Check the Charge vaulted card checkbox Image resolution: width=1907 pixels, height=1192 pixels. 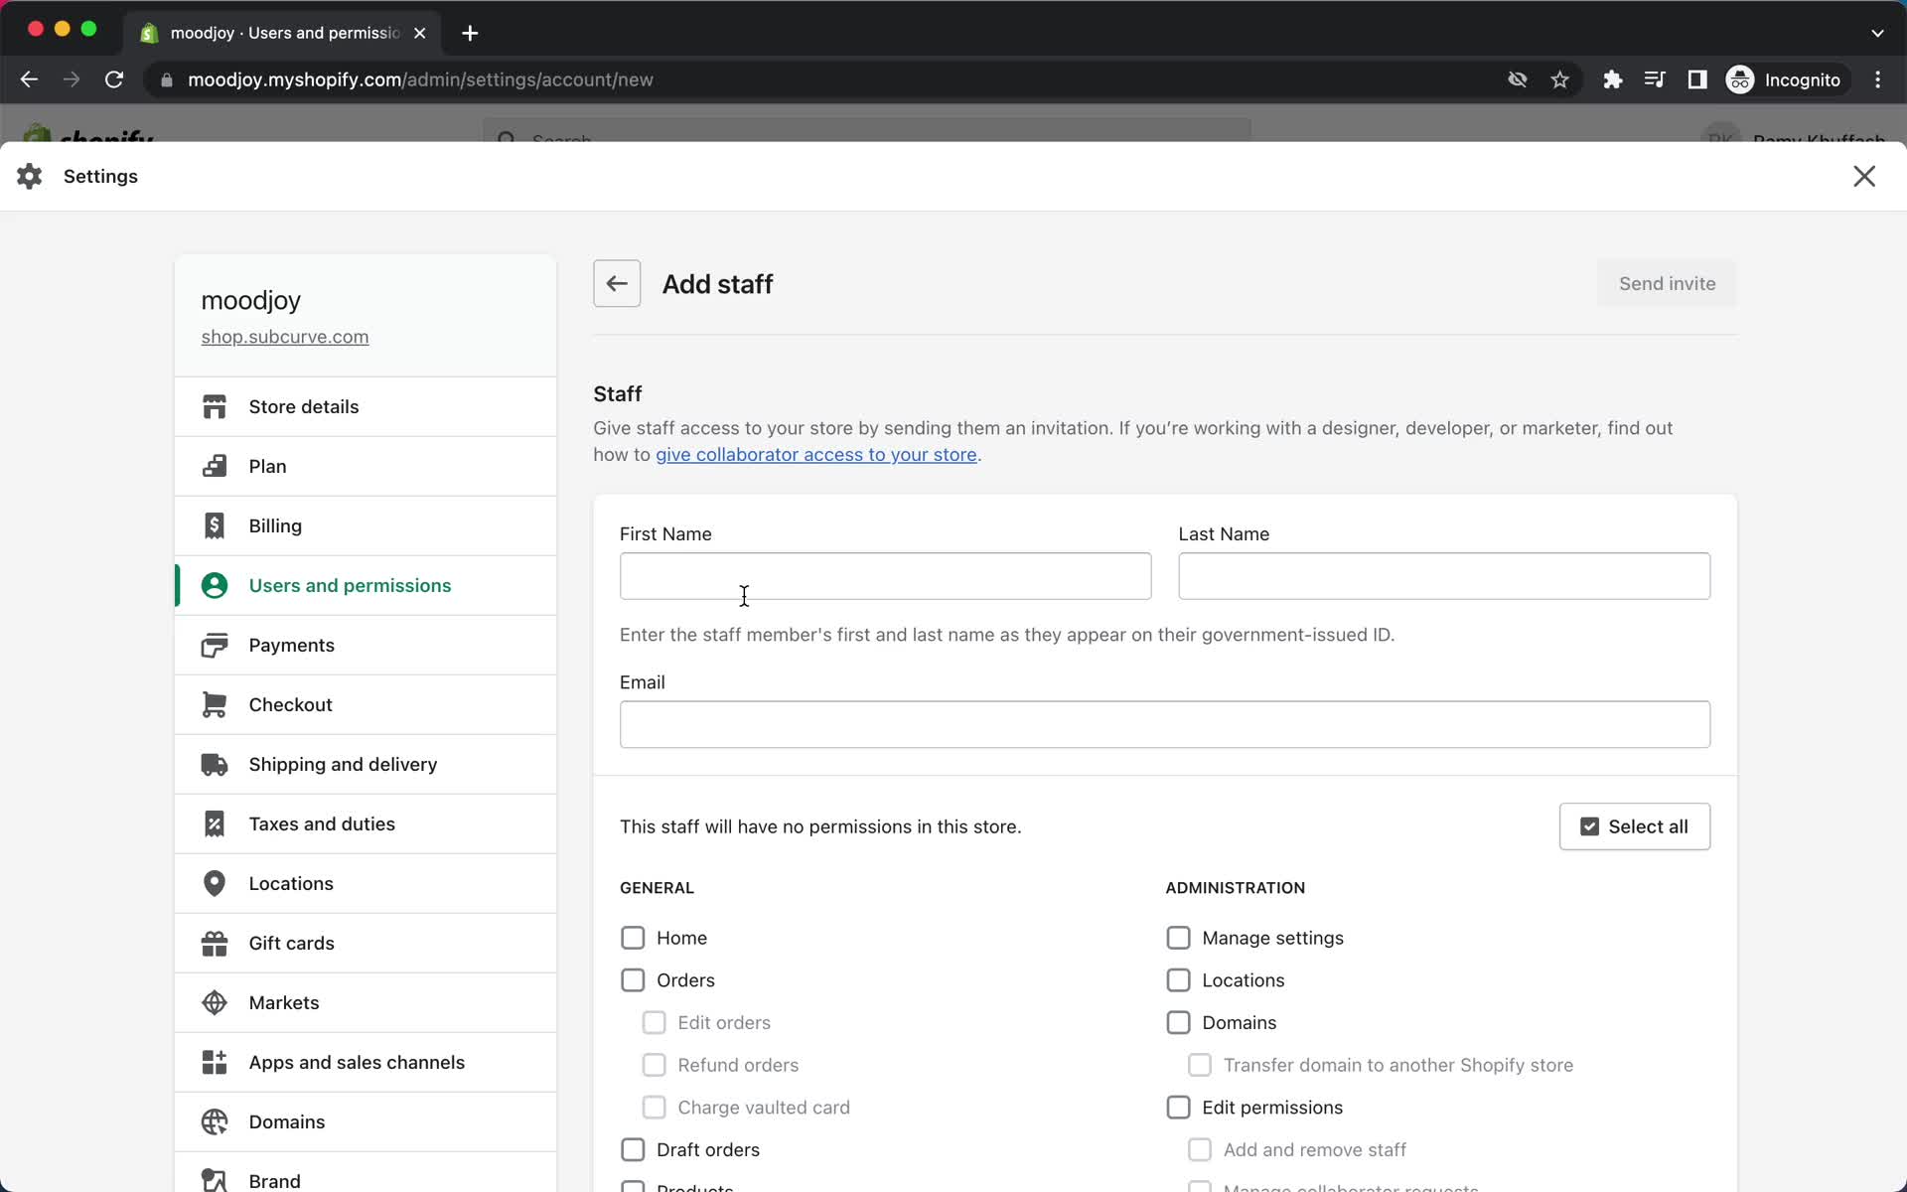coord(654,1108)
